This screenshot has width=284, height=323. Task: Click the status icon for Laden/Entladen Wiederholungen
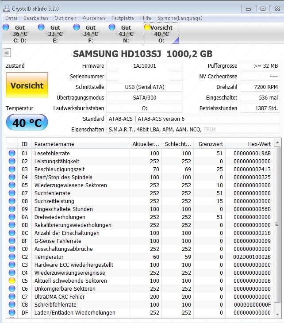(12, 312)
